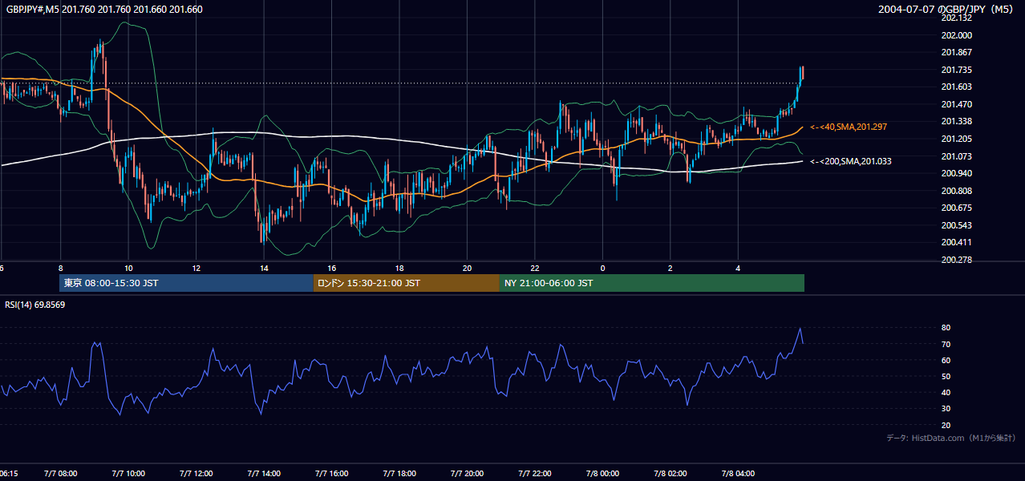Click the 7/8 04:00 time axis label

click(x=739, y=473)
